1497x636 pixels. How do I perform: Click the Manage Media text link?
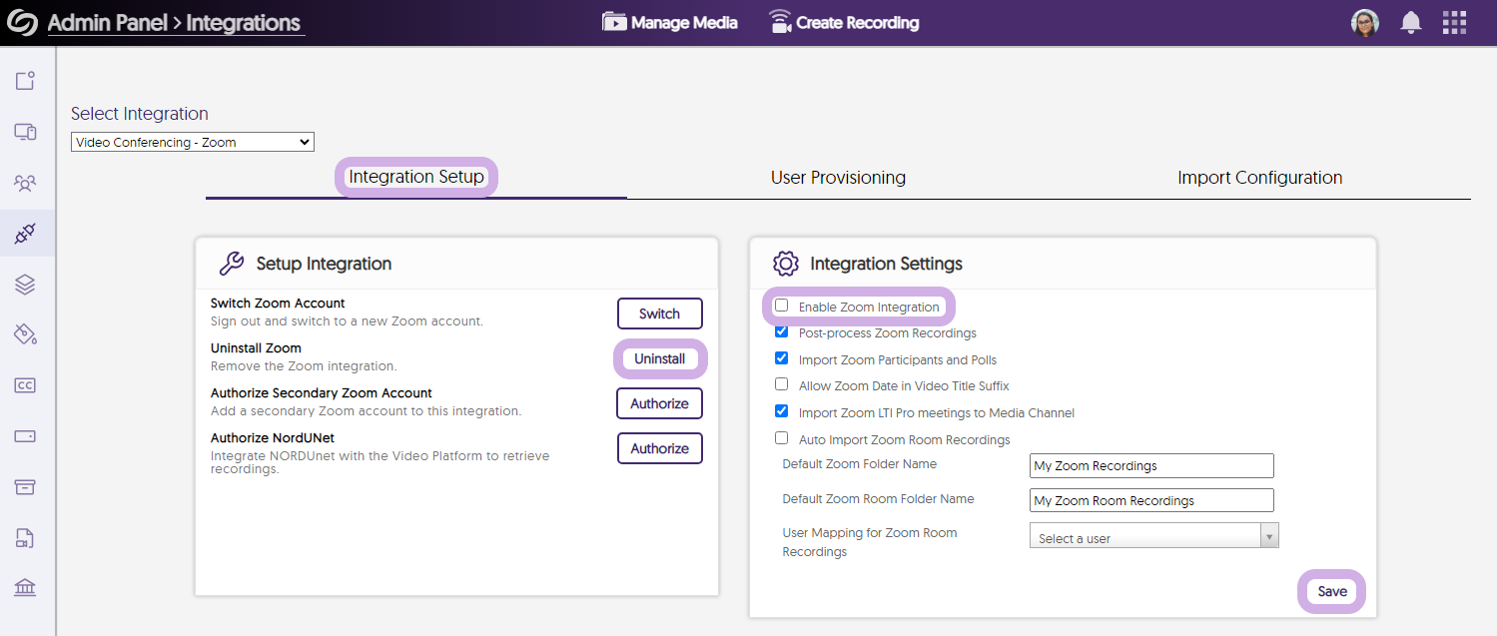pyautogui.click(x=684, y=22)
